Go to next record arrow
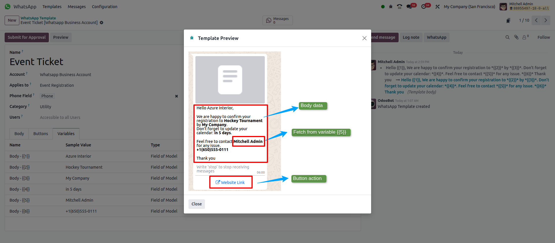The image size is (555, 243). [x=545, y=20]
